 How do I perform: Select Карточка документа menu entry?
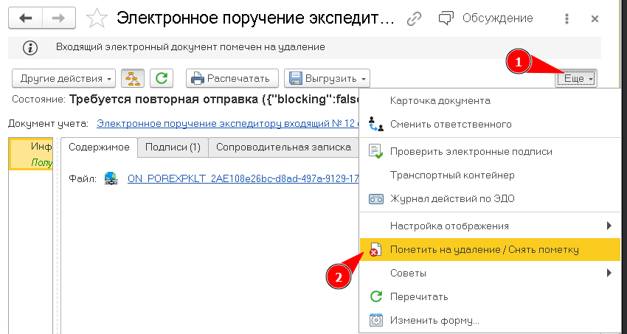pos(490,101)
